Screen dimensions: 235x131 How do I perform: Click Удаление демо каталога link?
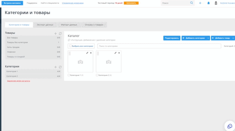tap(18, 81)
